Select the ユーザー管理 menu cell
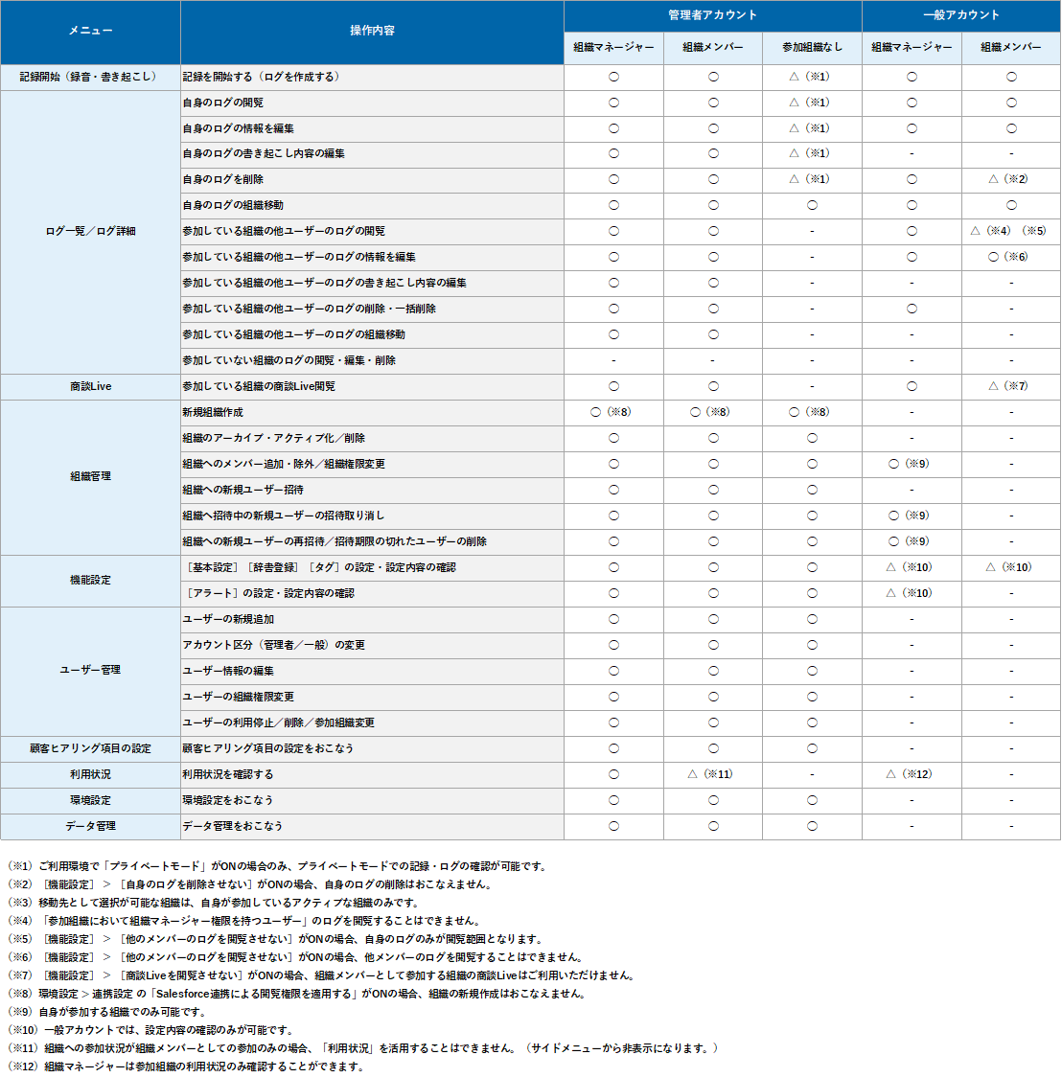 pyautogui.click(x=90, y=670)
